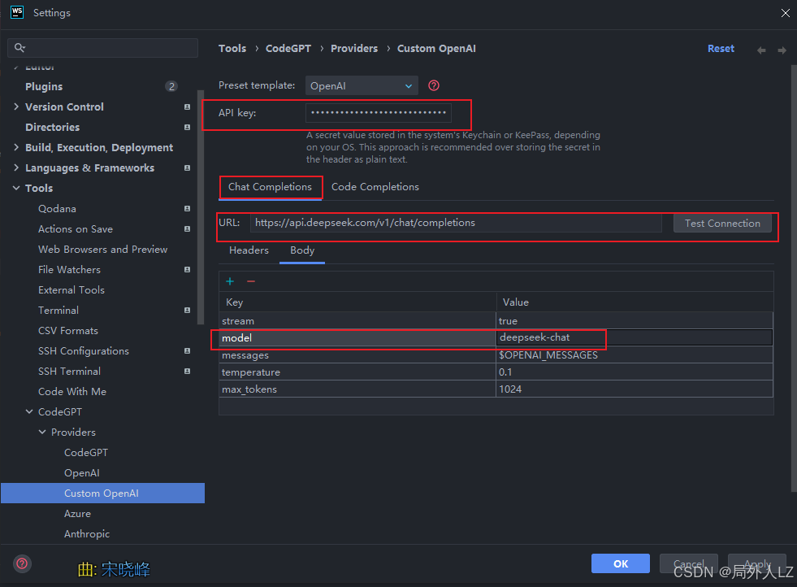Click the 'Key' column header
This screenshot has height=587, width=797.
[x=357, y=302]
